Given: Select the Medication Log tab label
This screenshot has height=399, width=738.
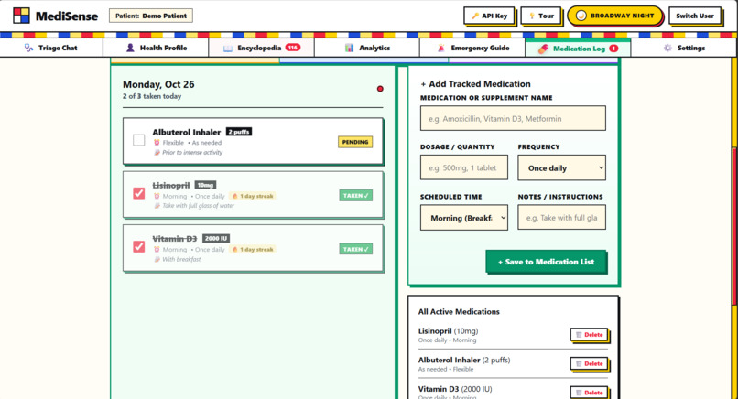Looking at the screenshot, I should [579, 49].
